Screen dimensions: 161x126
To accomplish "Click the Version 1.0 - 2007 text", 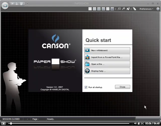I will point(54,87).
